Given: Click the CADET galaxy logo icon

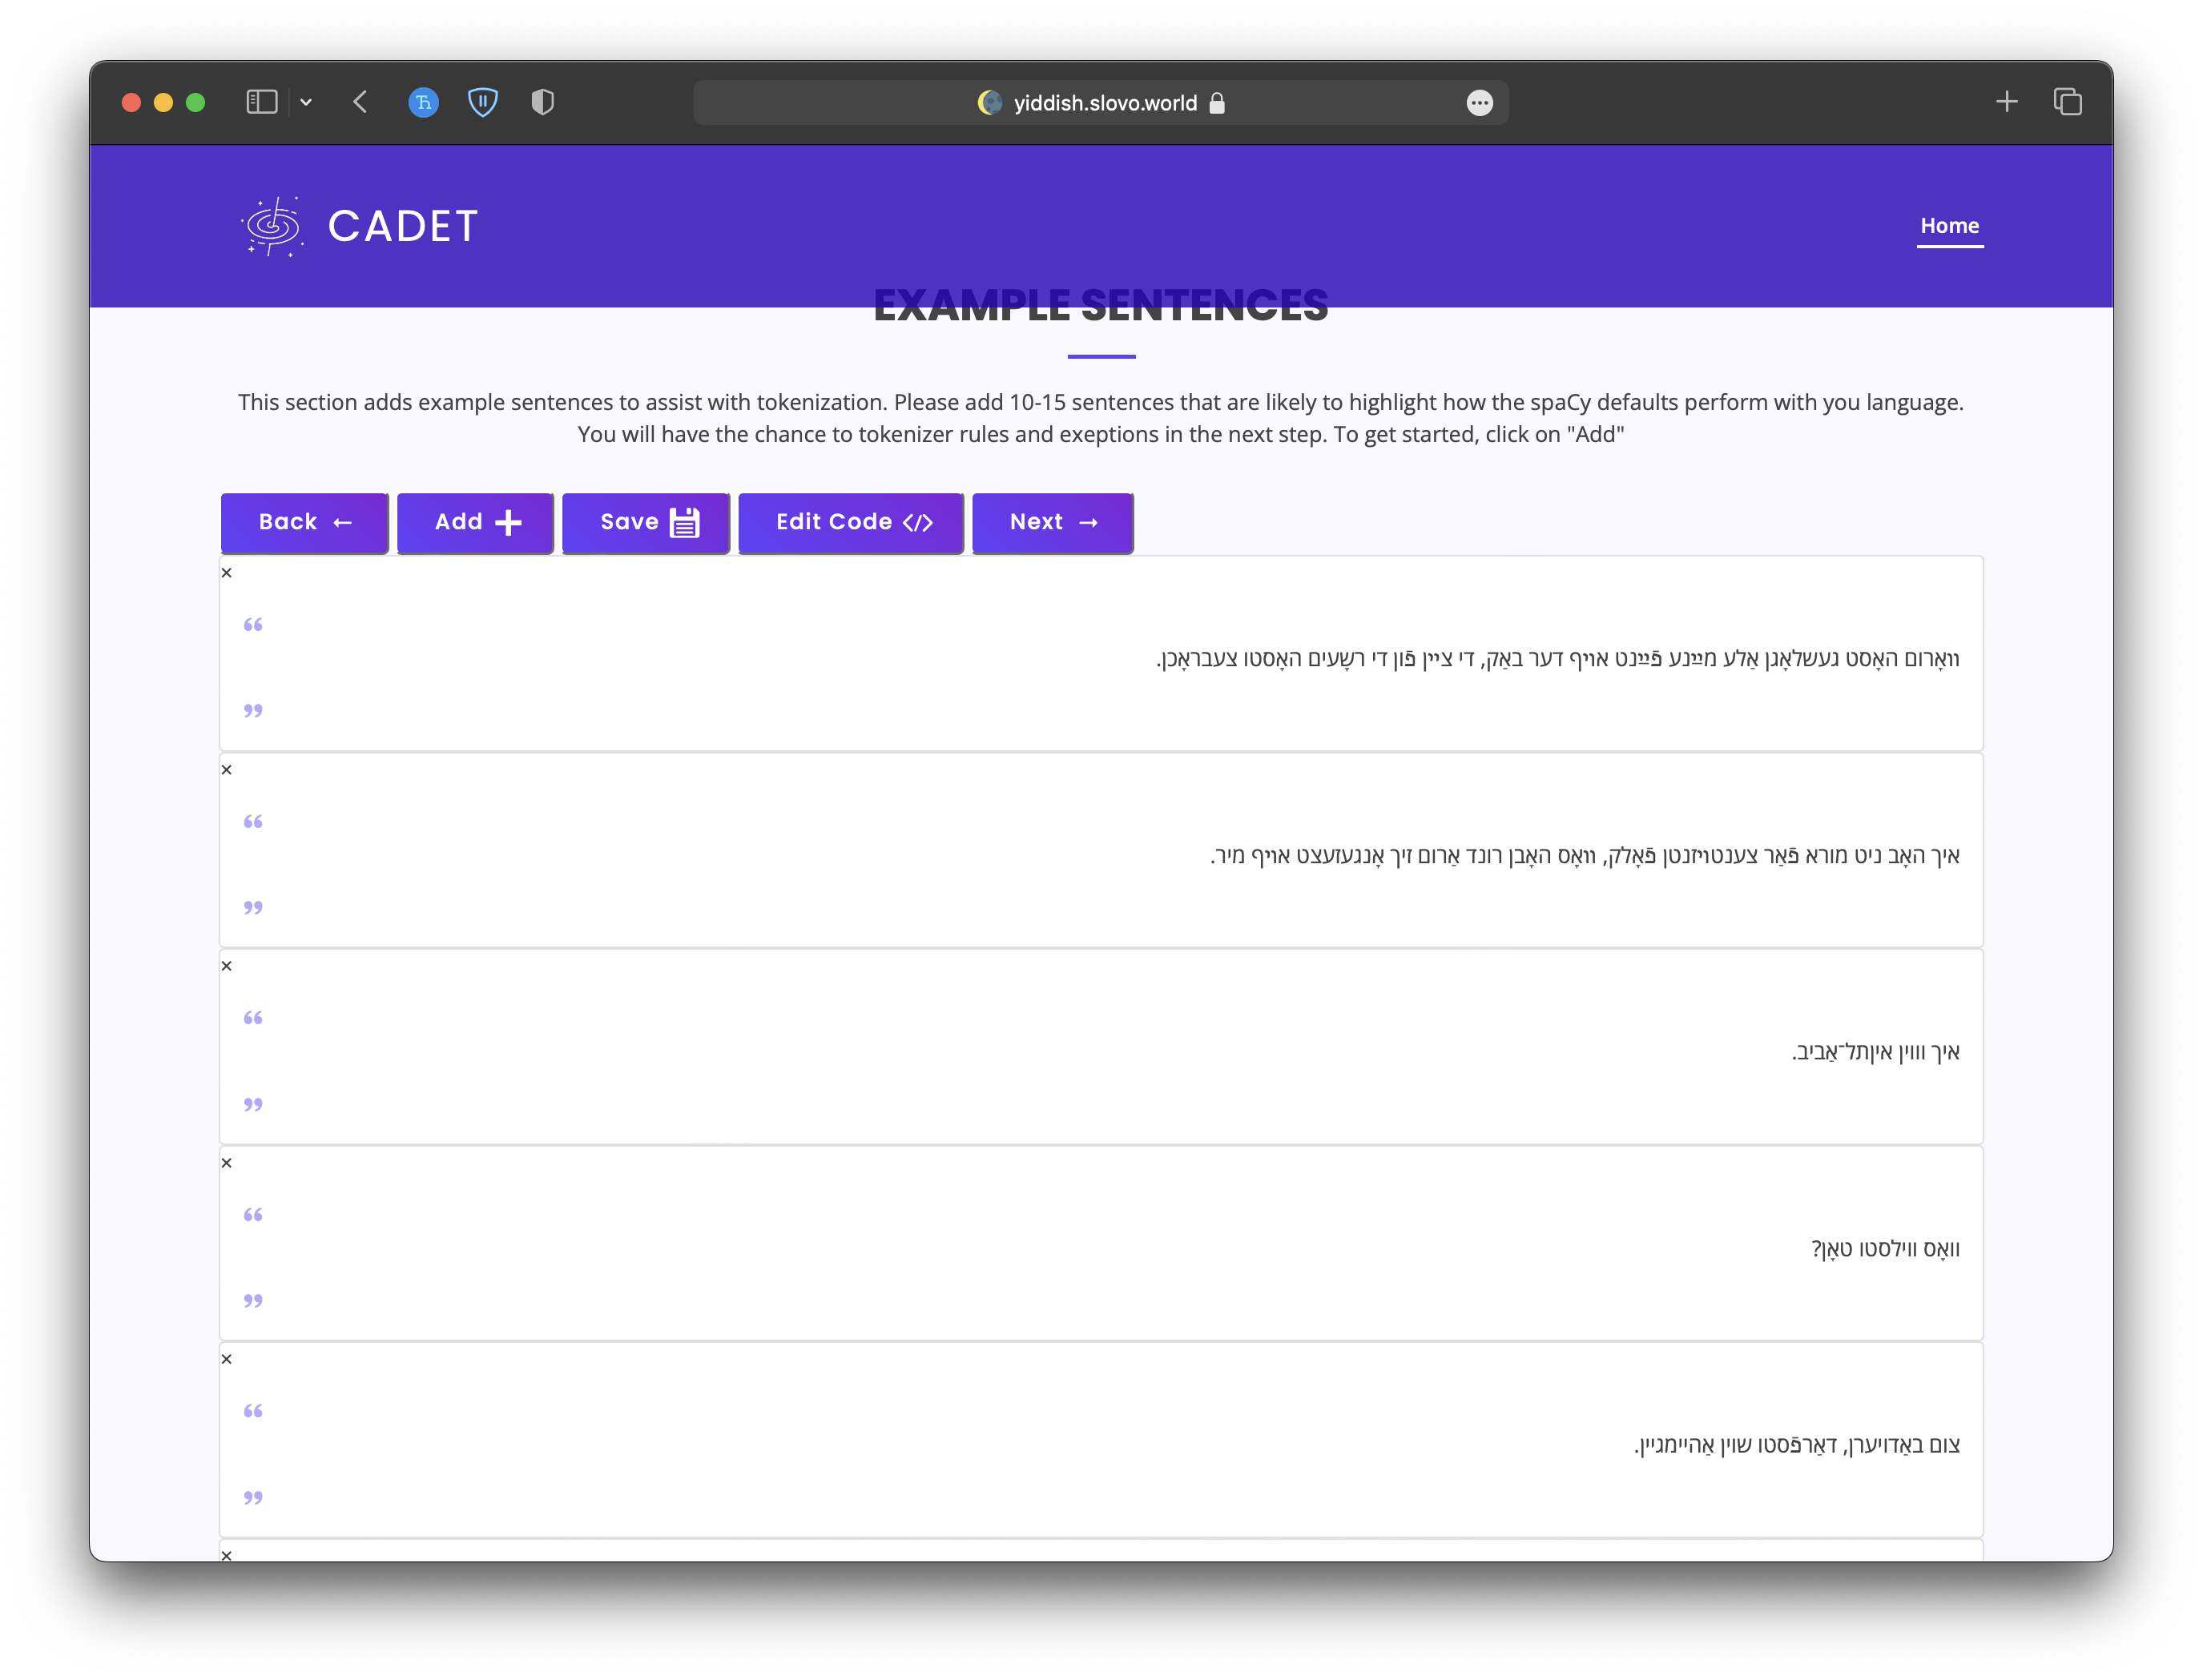Looking at the screenshot, I should [x=272, y=227].
